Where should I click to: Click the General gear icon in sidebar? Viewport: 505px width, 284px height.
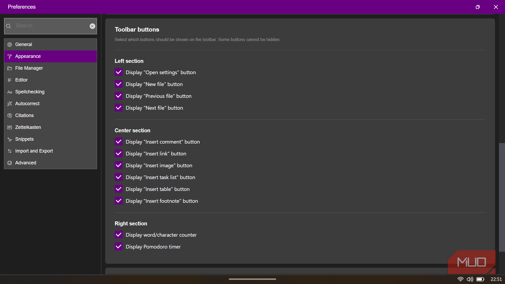(x=10, y=45)
